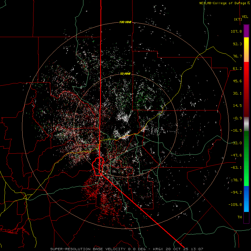251x251 pixels.
Task: Click the -63.1 scale value
Action: coord(236,168)
